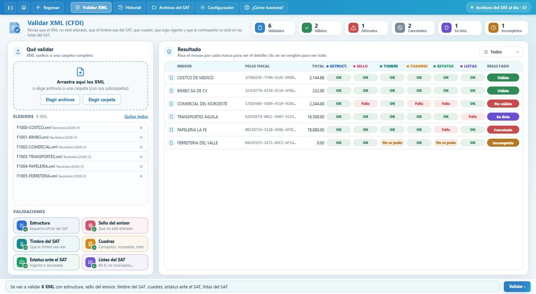Toggle the Timbre del SAT validation
This screenshot has width=536, height=294.
click(x=46, y=244)
